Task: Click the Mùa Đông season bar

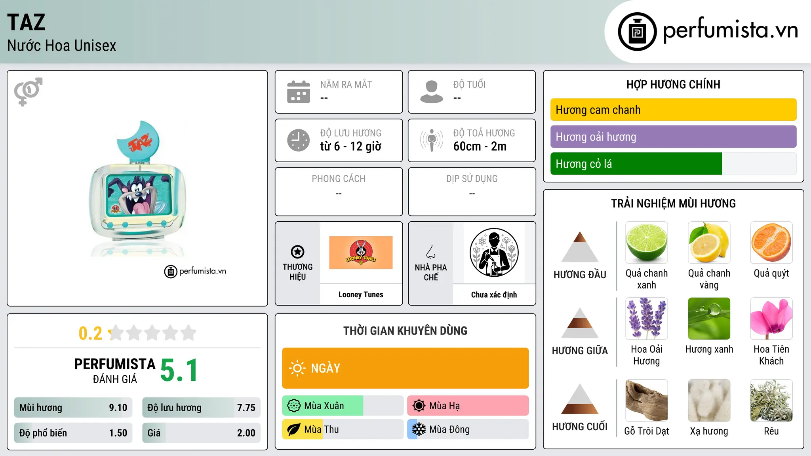Action: click(468, 429)
